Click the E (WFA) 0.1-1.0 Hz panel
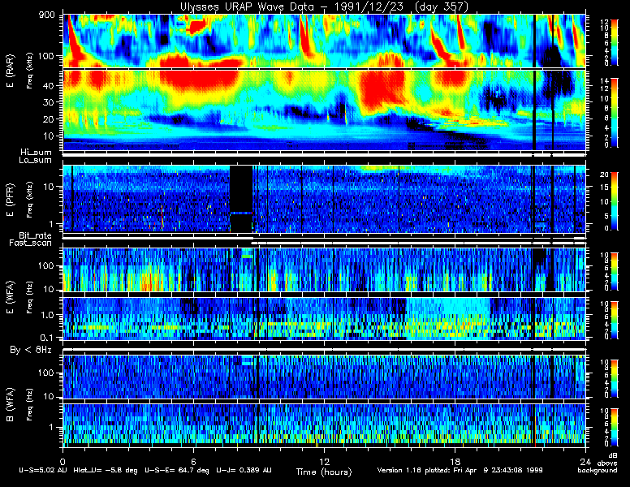630x487 pixels. (x=324, y=319)
